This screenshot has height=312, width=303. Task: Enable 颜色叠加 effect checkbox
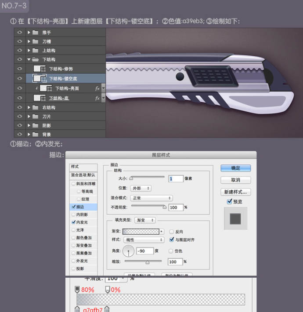73,238
